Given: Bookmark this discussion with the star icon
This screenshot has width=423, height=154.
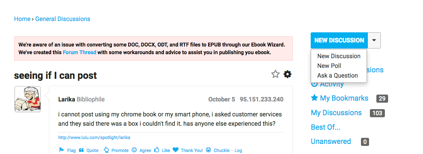Looking at the screenshot, I should click(x=275, y=74).
